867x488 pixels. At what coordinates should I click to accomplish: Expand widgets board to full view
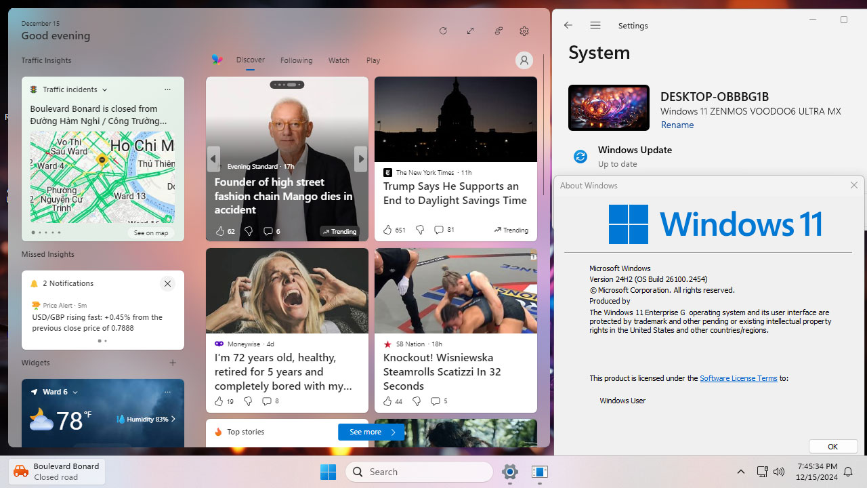point(470,31)
